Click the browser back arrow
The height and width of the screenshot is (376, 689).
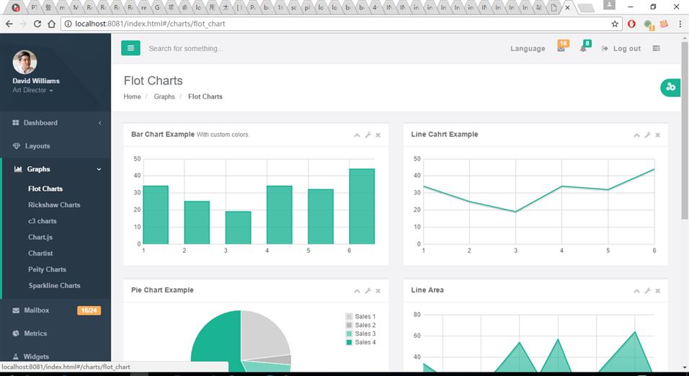click(x=9, y=24)
